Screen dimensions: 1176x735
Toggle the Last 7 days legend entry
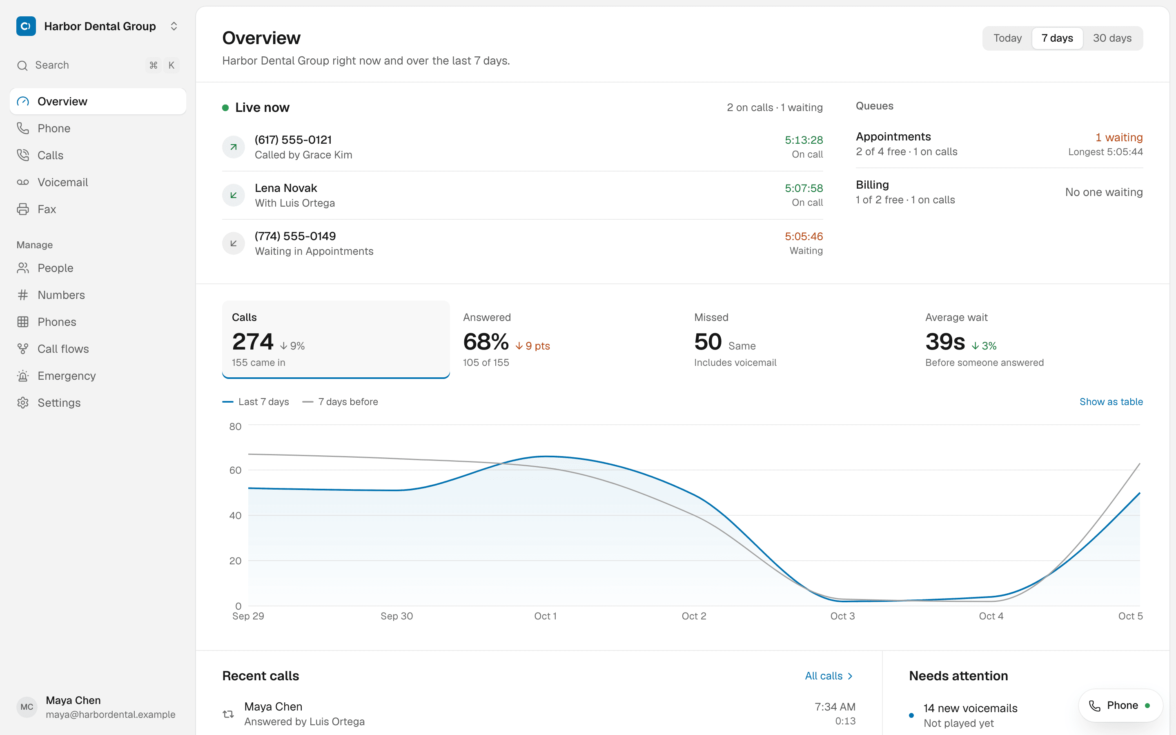point(256,401)
